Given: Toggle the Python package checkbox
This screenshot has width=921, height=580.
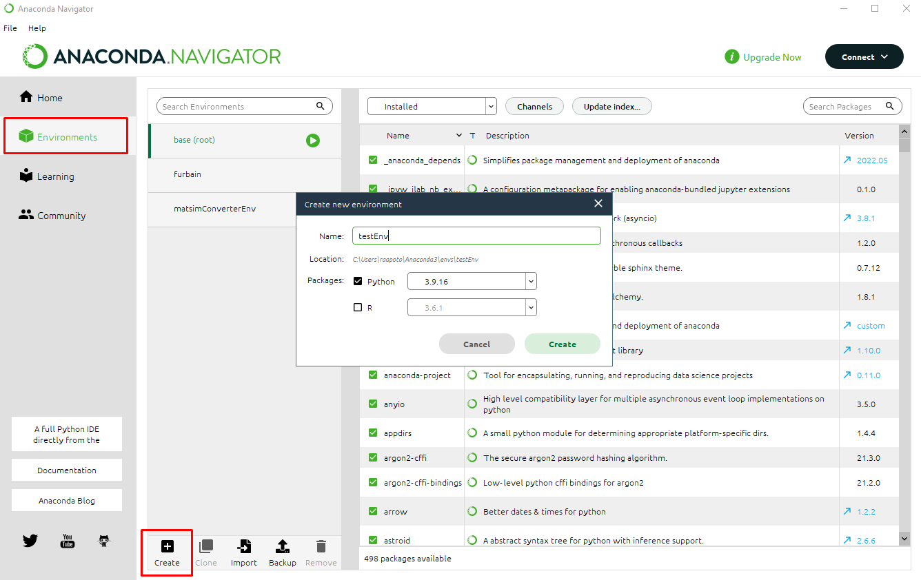Looking at the screenshot, I should pos(358,281).
